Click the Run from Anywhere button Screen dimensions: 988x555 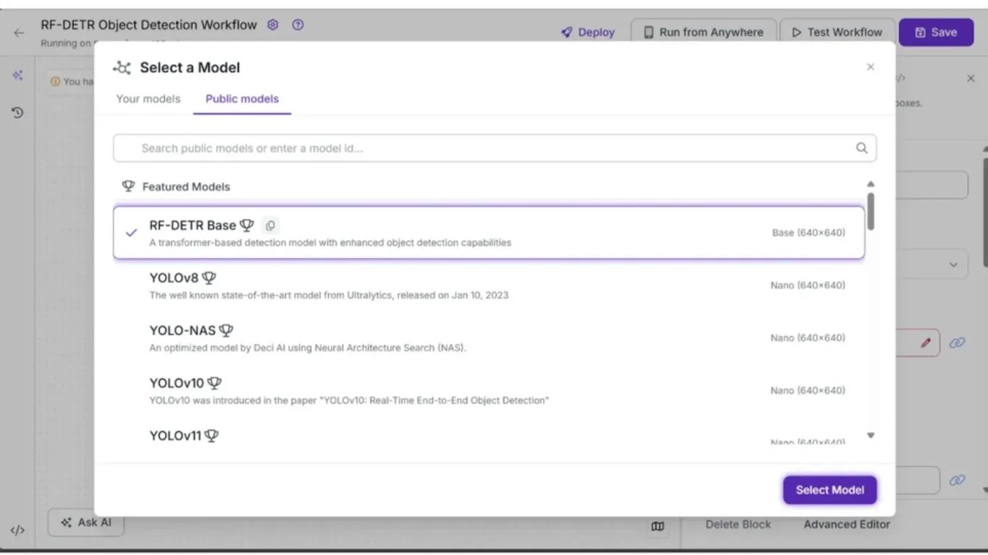[703, 33]
